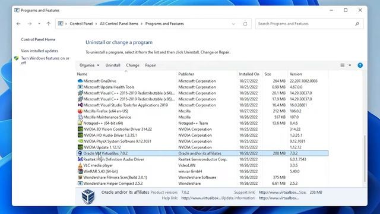380x214 pixels.
Task: Click the Forward navigation arrow
Action: pyautogui.click(x=30, y=24)
